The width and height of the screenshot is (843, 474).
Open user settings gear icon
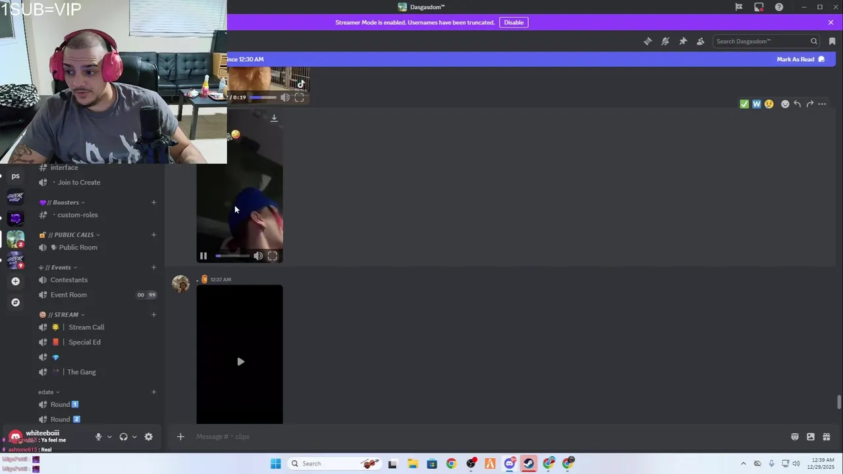point(148,436)
